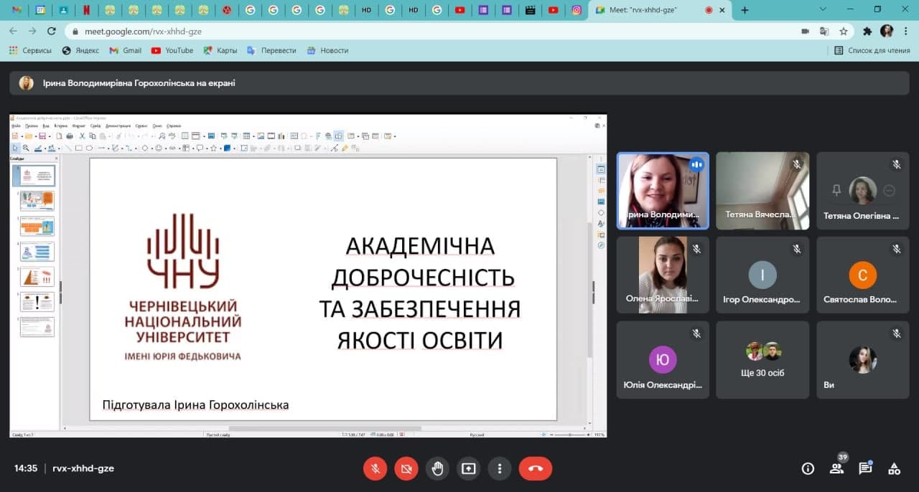
Task: Select Ірина Володимирівна's speaking video tile
Action: point(663,190)
